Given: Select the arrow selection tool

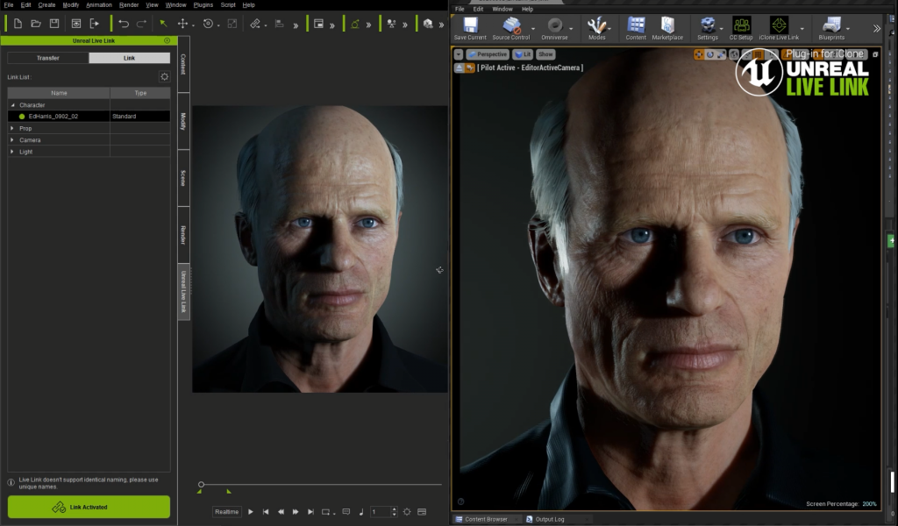Looking at the screenshot, I should 163,24.
